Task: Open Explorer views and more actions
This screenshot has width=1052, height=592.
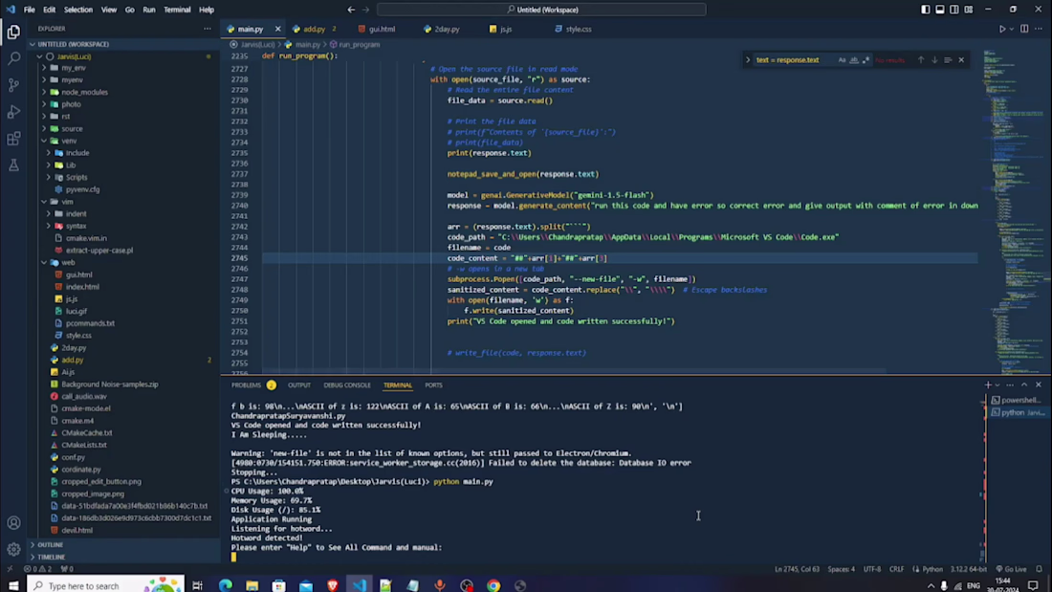Action: 208,29
